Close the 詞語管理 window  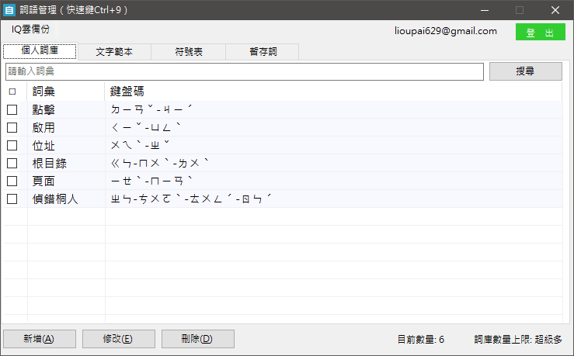click(x=555, y=10)
